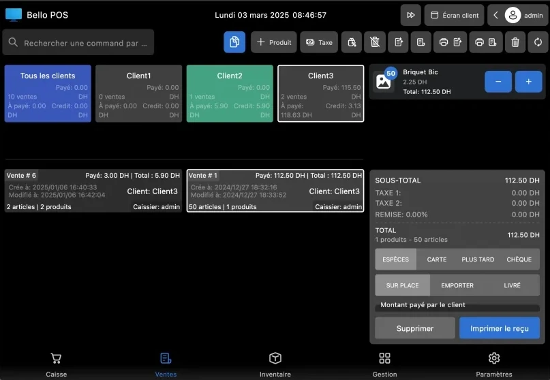This screenshot has width=550, height=380.
Task: Open the Paramètres tab
Action: (x=494, y=365)
